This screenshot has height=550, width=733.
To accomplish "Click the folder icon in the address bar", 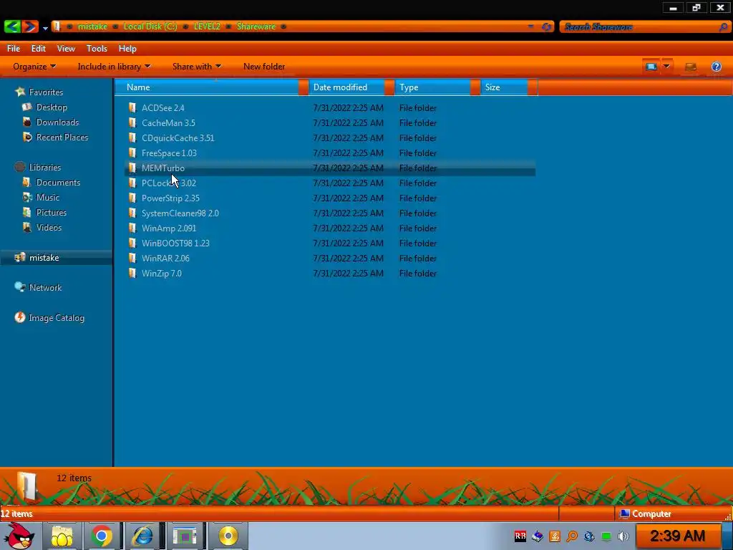I will coord(57,26).
